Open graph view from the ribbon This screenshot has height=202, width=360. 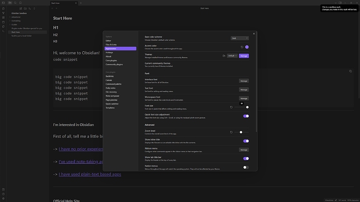tap(3, 13)
